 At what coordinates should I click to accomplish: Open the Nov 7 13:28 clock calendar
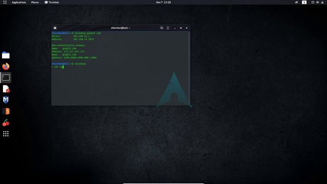[x=163, y=2]
